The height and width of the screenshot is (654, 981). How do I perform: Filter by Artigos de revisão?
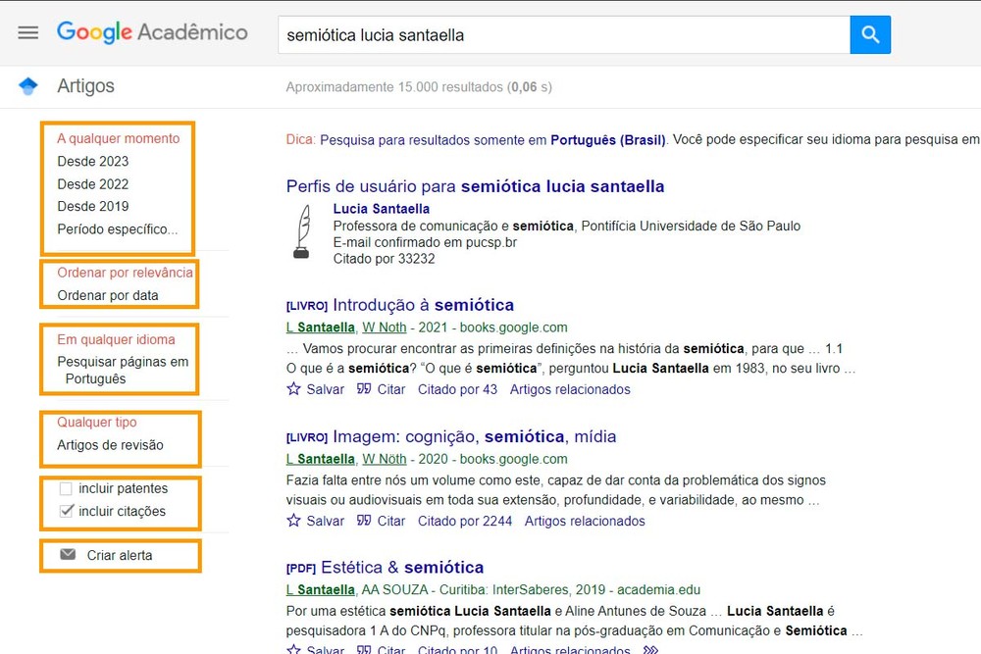coord(110,445)
